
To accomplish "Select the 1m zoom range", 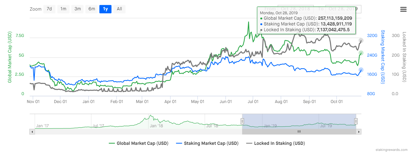I will (x=63, y=9).
